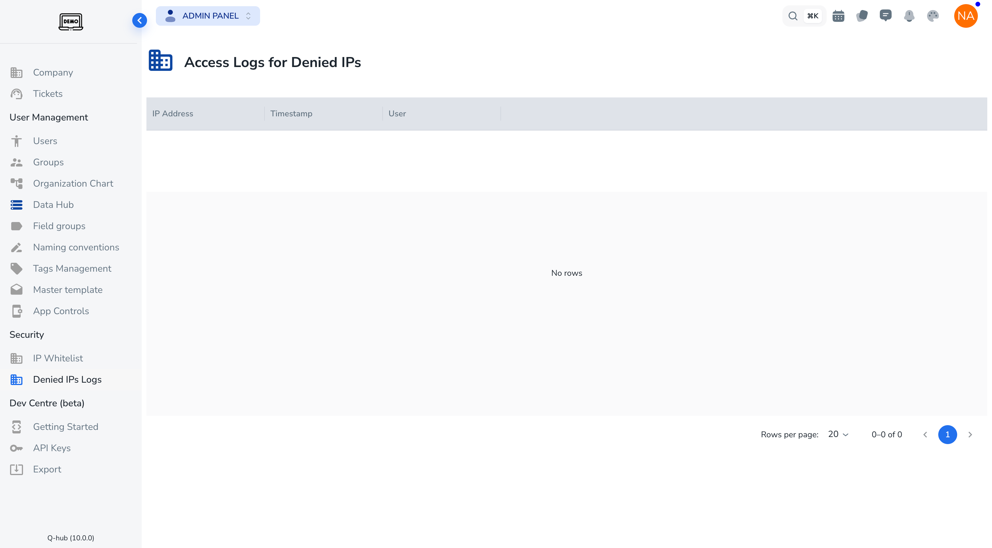Click the Organization Chart tree icon
The height and width of the screenshot is (548, 992).
point(17,183)
